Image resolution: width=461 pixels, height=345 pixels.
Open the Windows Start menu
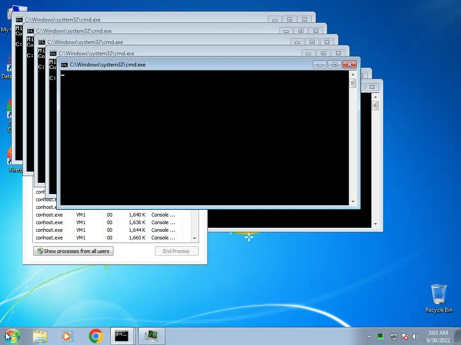12,336
